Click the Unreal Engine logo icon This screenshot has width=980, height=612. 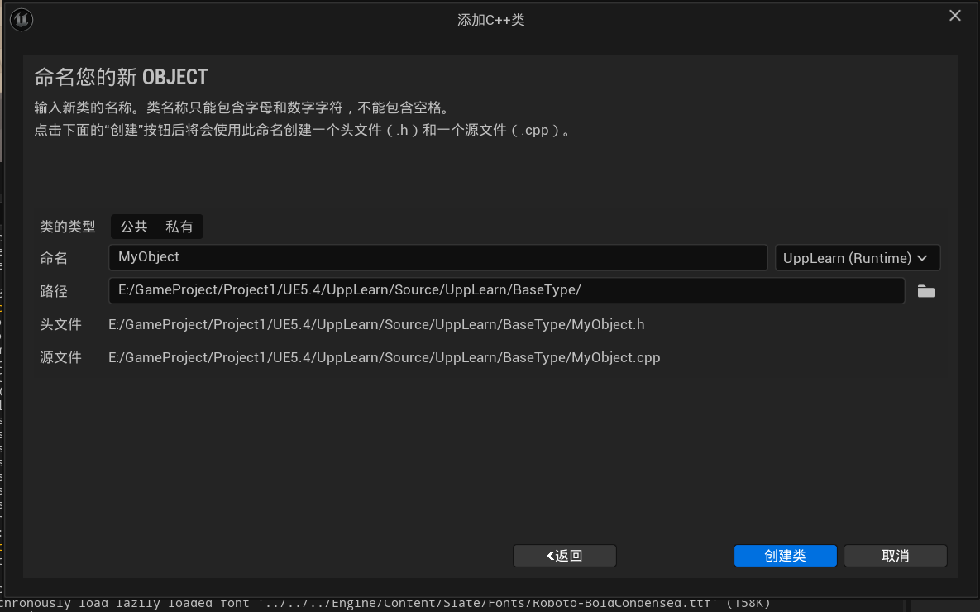point(21,19)
